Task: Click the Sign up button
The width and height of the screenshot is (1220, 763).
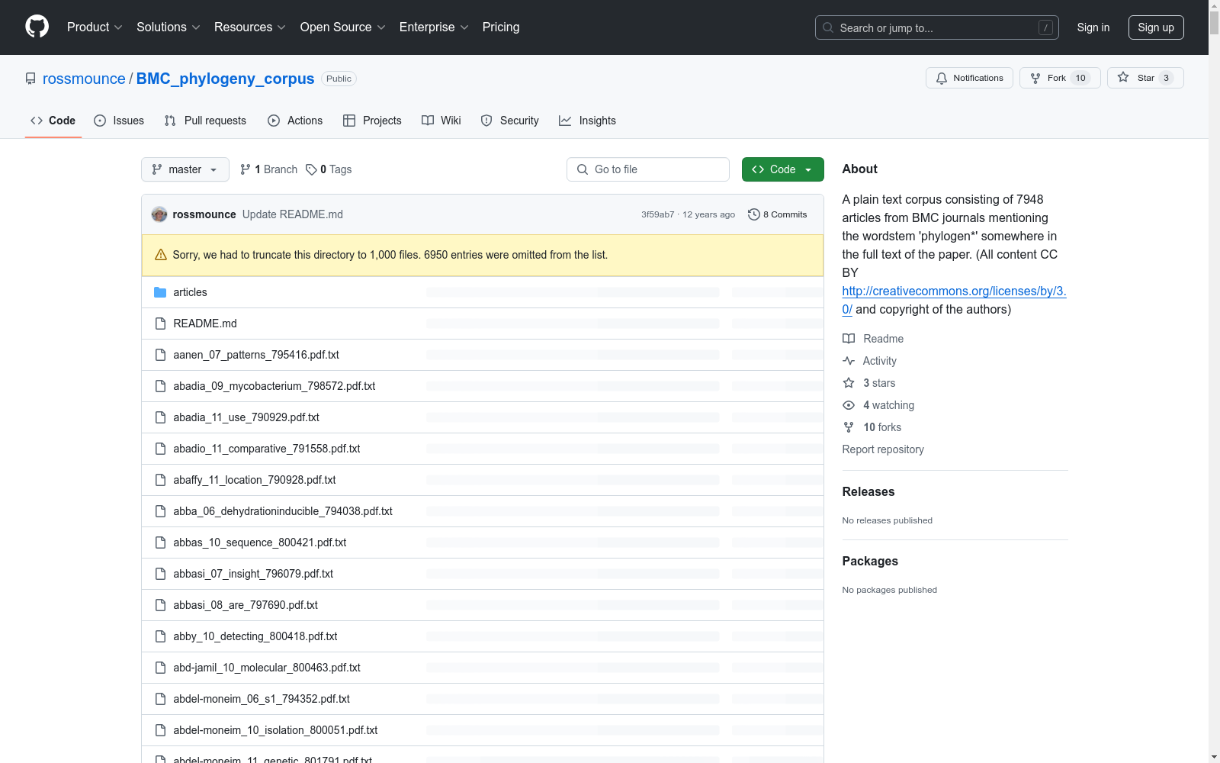Action: click(1156, 27)
